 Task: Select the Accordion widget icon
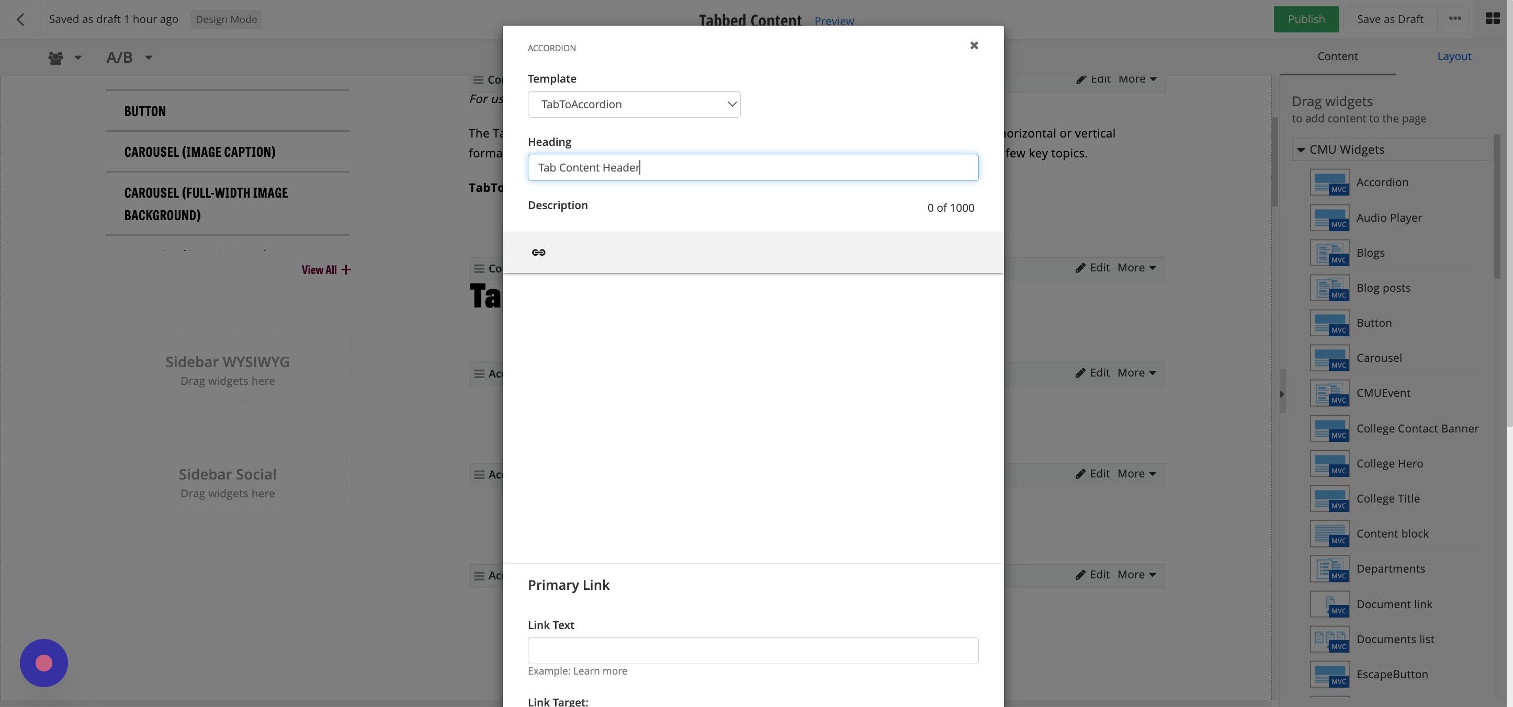pyautogui.click(x=1329, y=183)
